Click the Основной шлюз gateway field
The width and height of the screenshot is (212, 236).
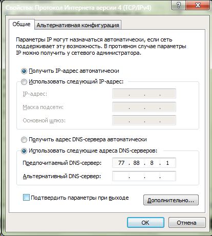point(144,120)
